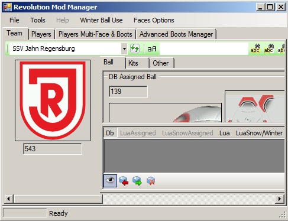Select the Lua ball list tab
The image size is (288, 221).
point(225,133)
